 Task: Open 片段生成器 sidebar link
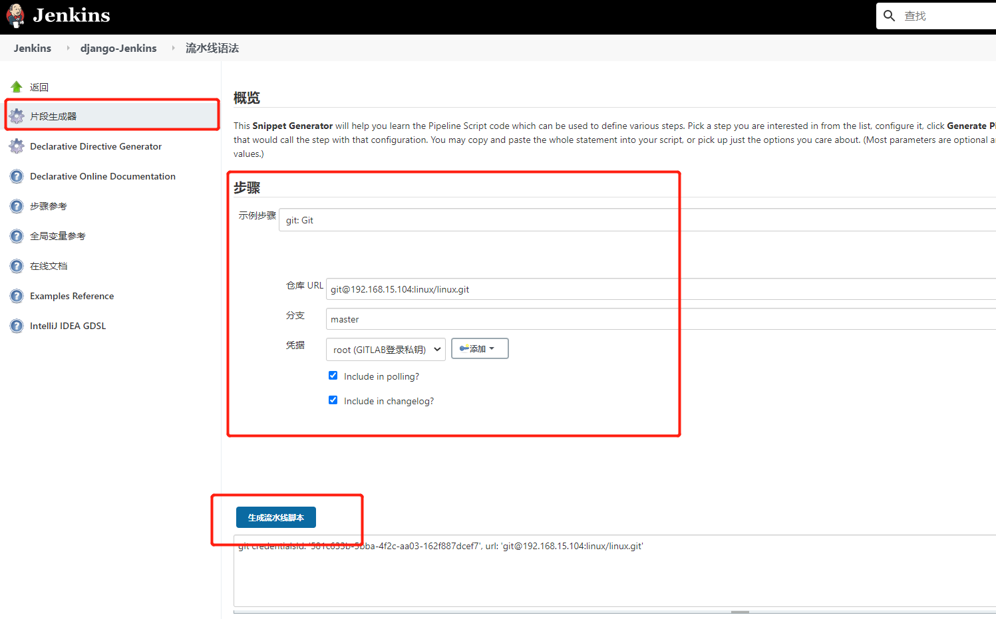53,116
